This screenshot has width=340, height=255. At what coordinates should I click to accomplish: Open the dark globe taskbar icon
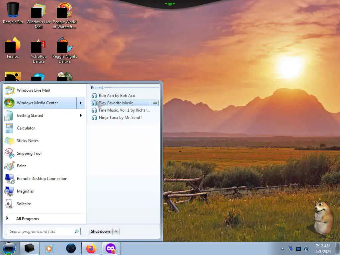point(71,248)
